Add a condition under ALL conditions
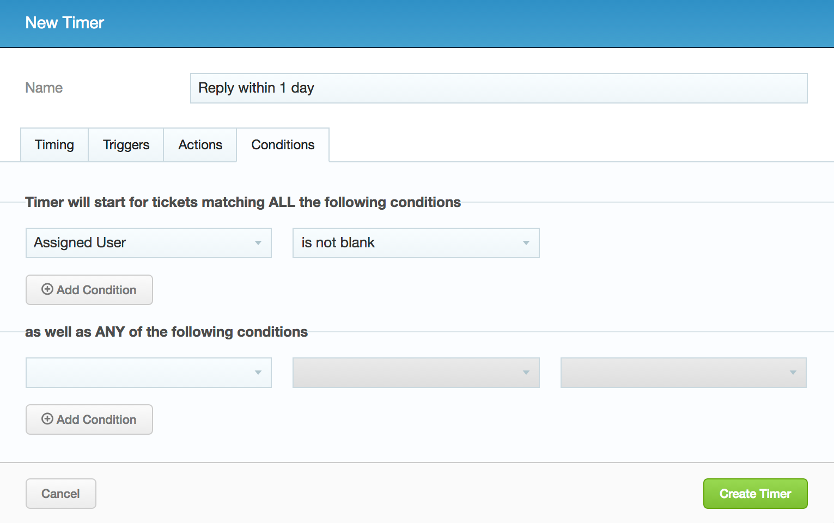The width and height of the screenshot is (834, 523). pyautogui.click(x=89, y=290)
